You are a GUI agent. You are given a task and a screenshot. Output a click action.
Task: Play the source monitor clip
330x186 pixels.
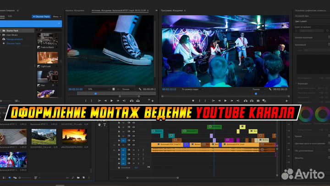[111, 101]
